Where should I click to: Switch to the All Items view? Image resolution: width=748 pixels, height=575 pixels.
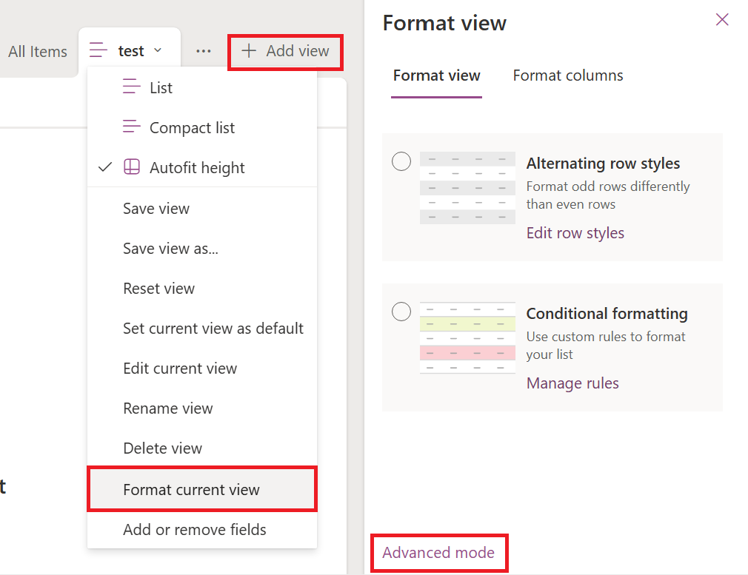point(37,51)
